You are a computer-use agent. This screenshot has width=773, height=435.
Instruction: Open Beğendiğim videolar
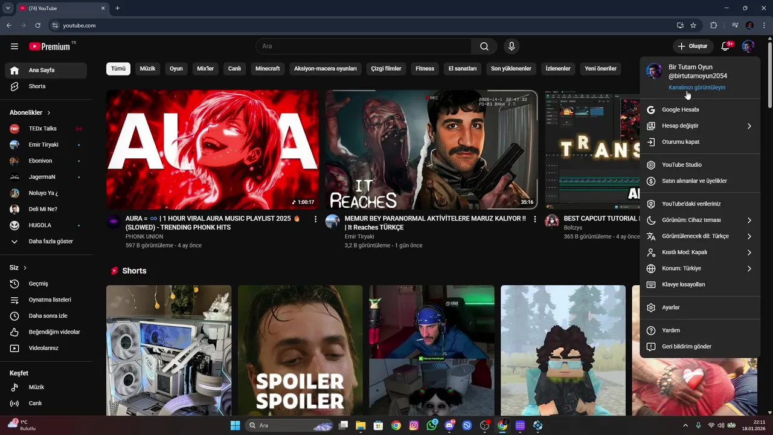46,332
